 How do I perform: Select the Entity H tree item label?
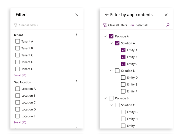(x=132, y=119)
